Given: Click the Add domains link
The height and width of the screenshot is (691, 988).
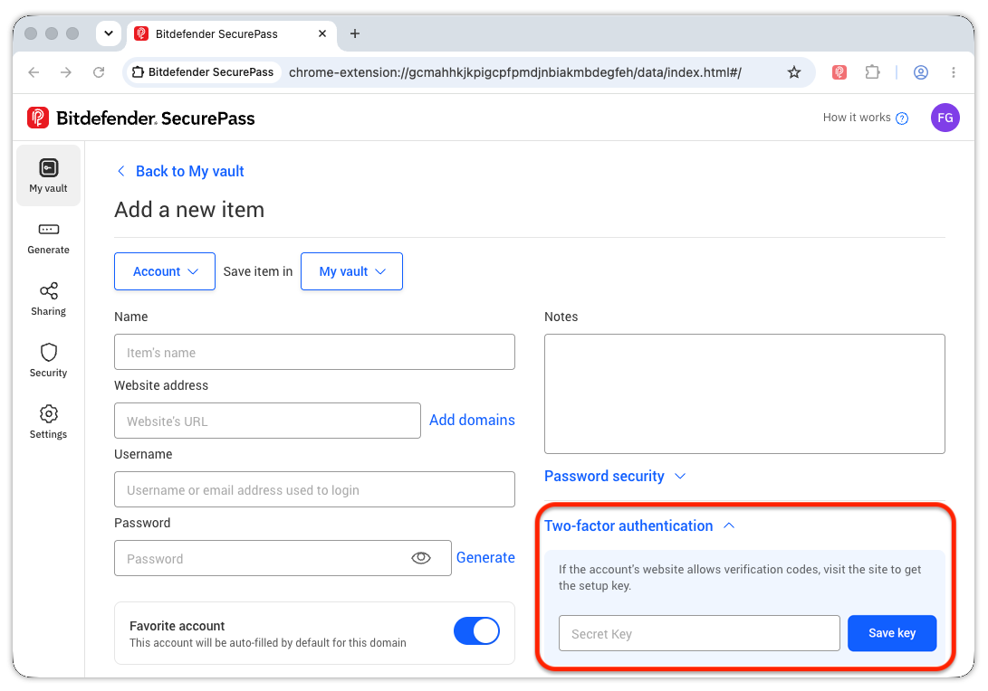Looking at the screenshot, I should tap(472, 421).
